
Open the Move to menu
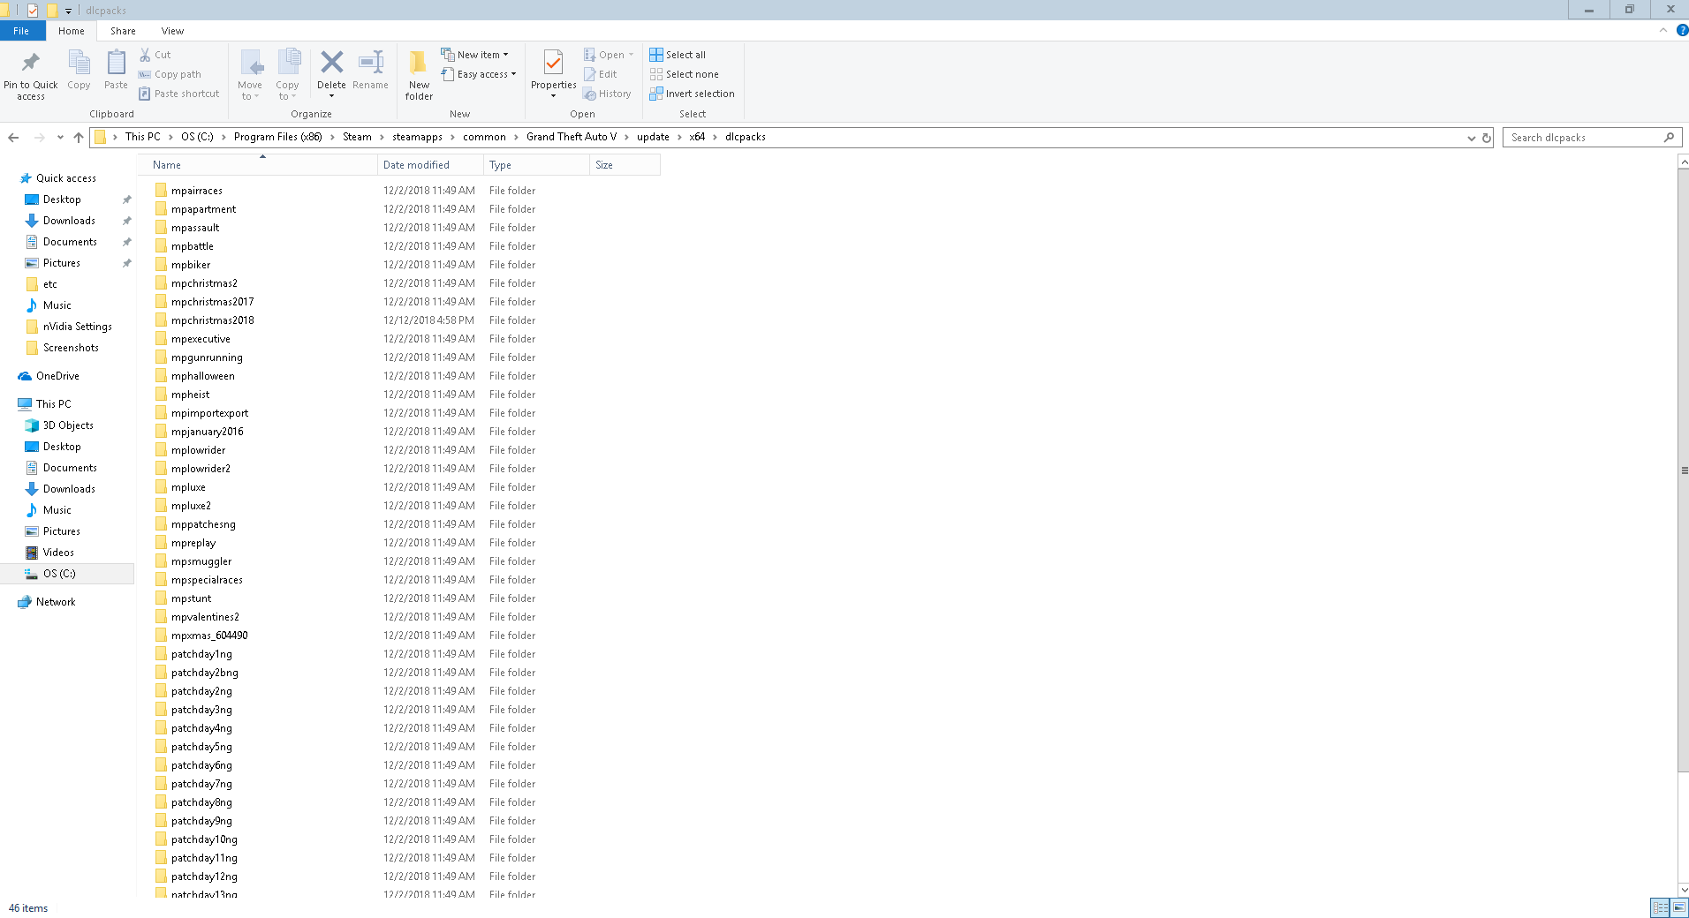point(250,75)
